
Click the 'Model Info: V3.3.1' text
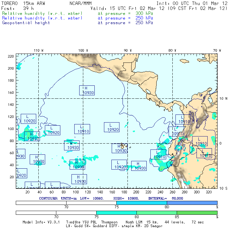click(41, 222)
